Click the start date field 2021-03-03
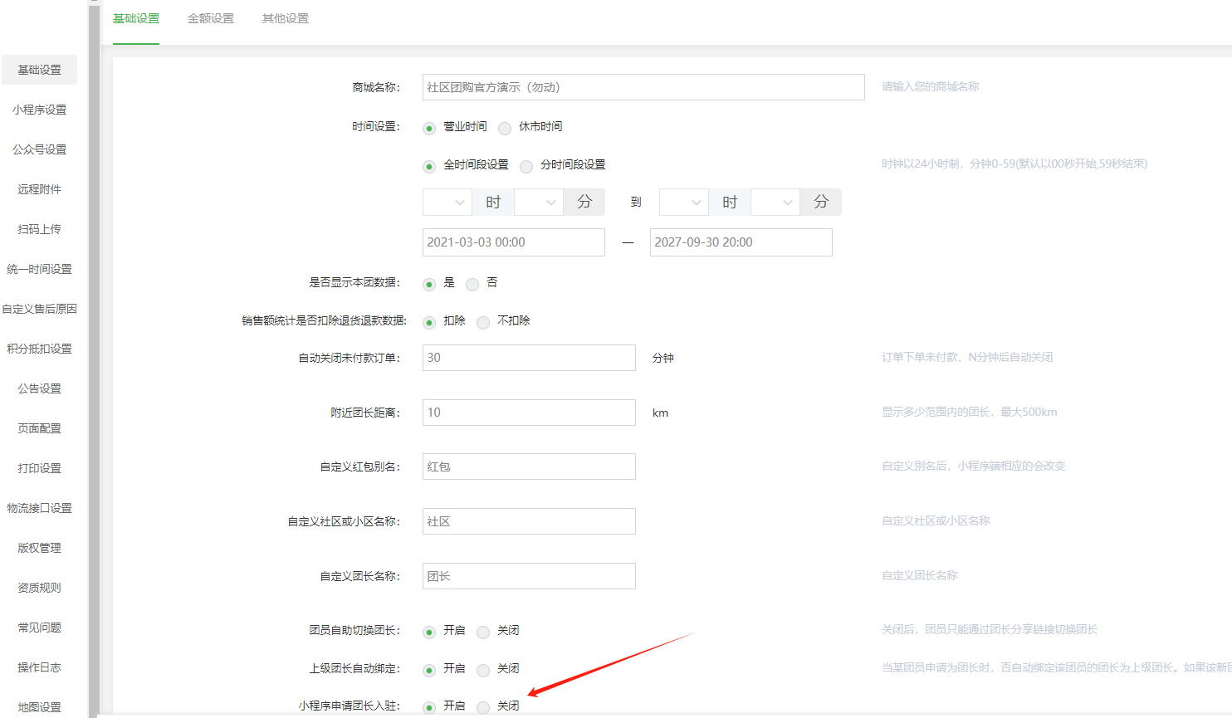Viewport: 1232px width, 718px height. (513, 242)
